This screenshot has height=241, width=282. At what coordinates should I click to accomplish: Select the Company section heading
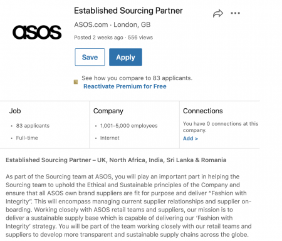108,111
